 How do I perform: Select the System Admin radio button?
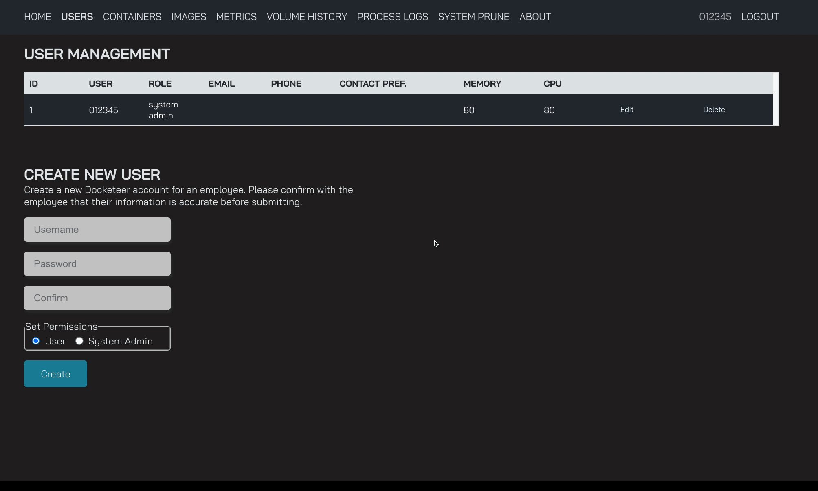click(x=79, y=341)
